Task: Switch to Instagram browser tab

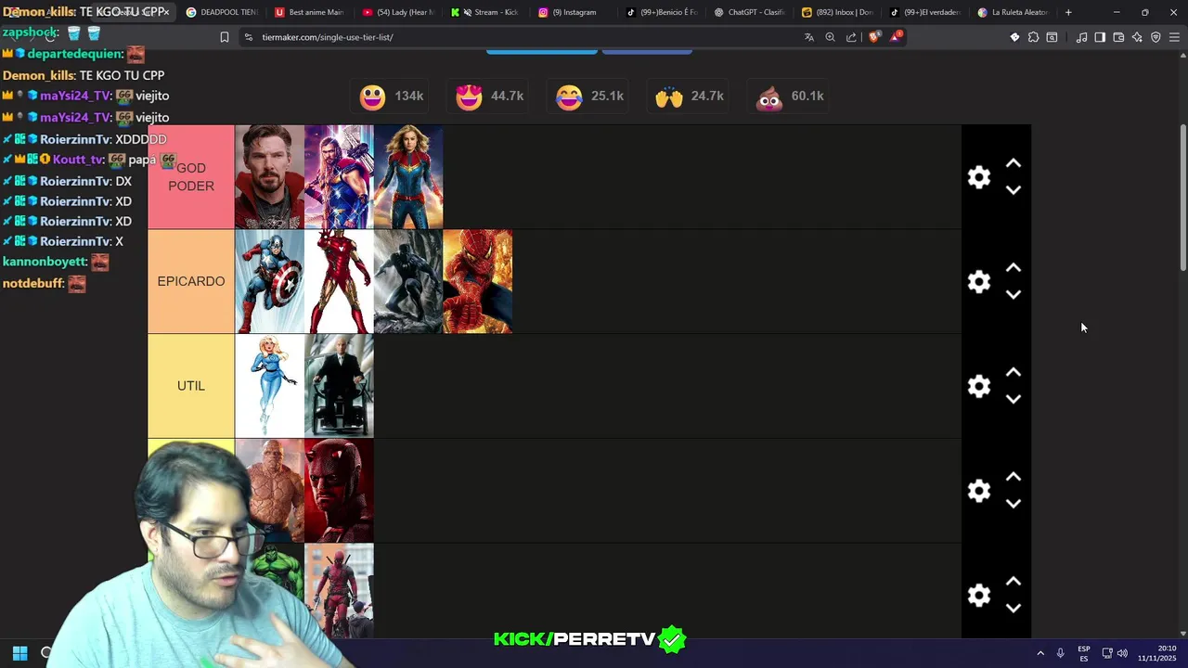Action: [x=574, y=12]
